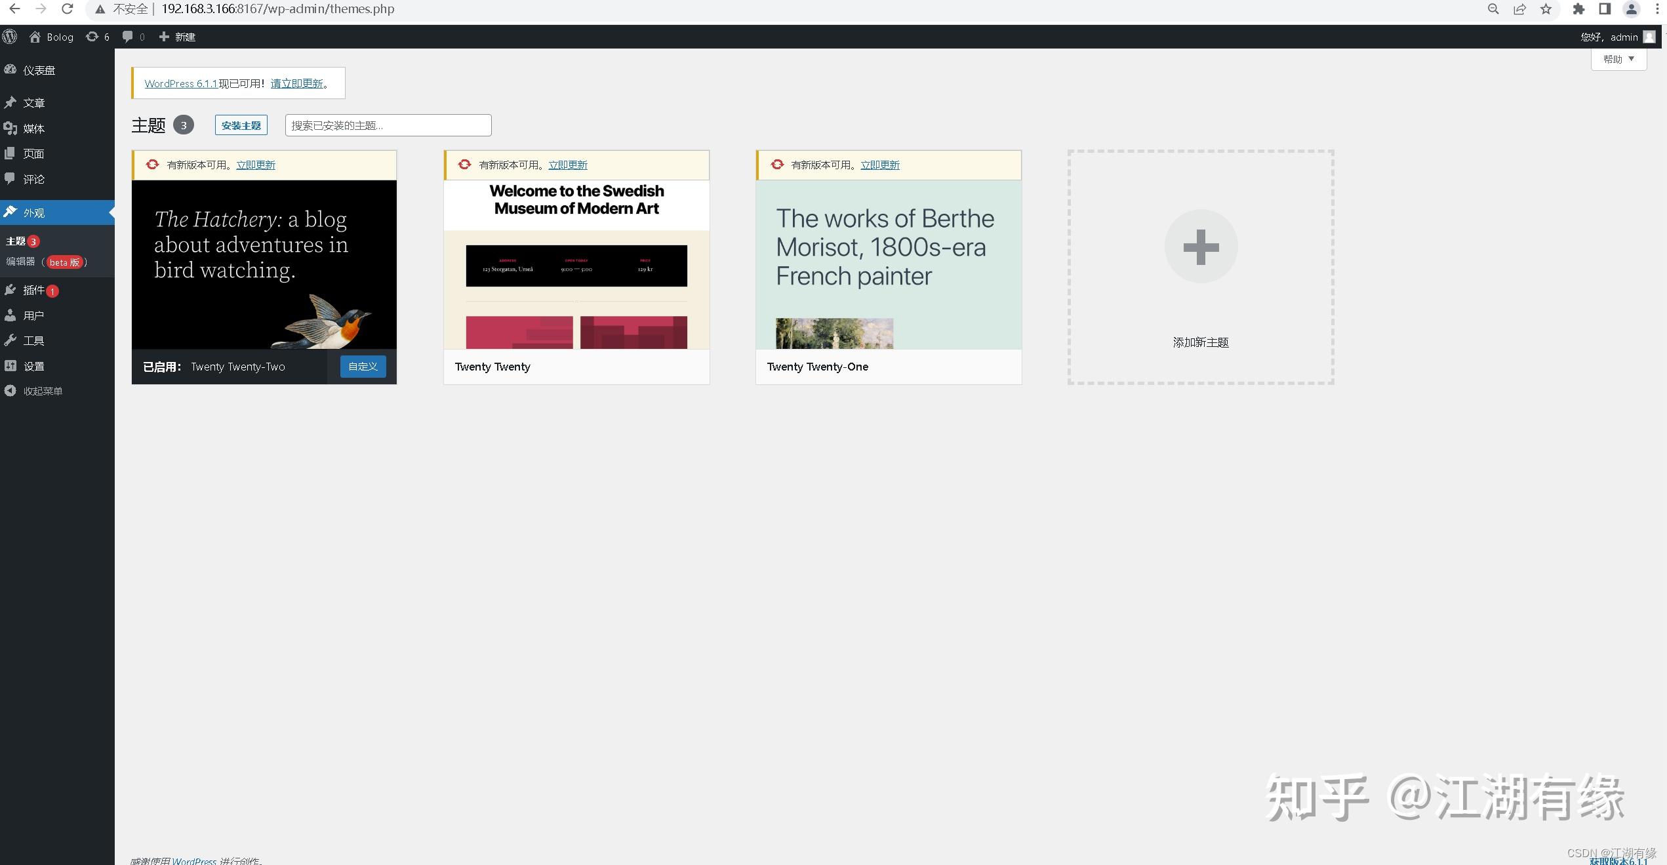Open comments bubble icon in admin bar
Screen dimensions: 1667x865
click(128, 37)
